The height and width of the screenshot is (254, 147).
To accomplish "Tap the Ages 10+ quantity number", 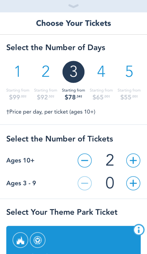I will coord(110,160).
